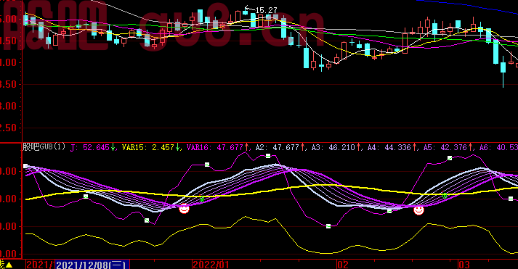This screenshot has width=518, height=269.
Task: Click the smiley face signal nearest 2022/01
Action: [184, 209]
